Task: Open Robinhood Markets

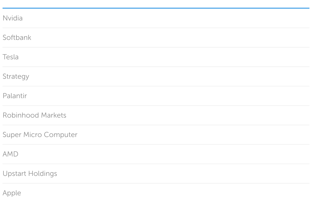Action: click(34, 115)
